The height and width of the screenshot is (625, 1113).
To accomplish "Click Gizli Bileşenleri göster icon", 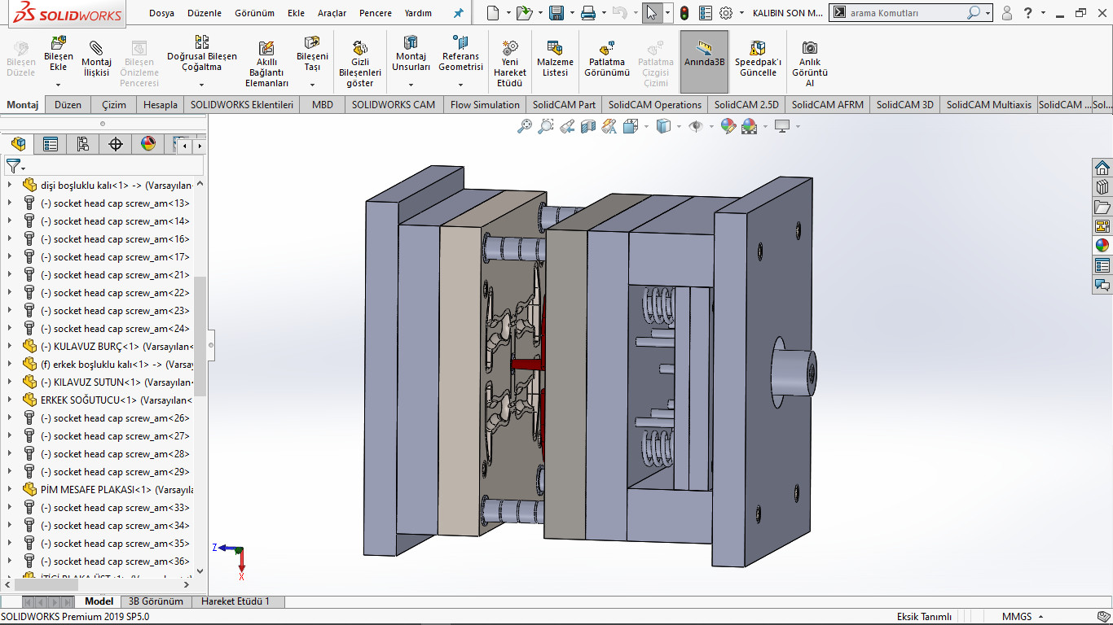I will 359,49.
